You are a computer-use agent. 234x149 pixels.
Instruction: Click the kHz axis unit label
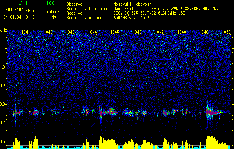point(3,30)
